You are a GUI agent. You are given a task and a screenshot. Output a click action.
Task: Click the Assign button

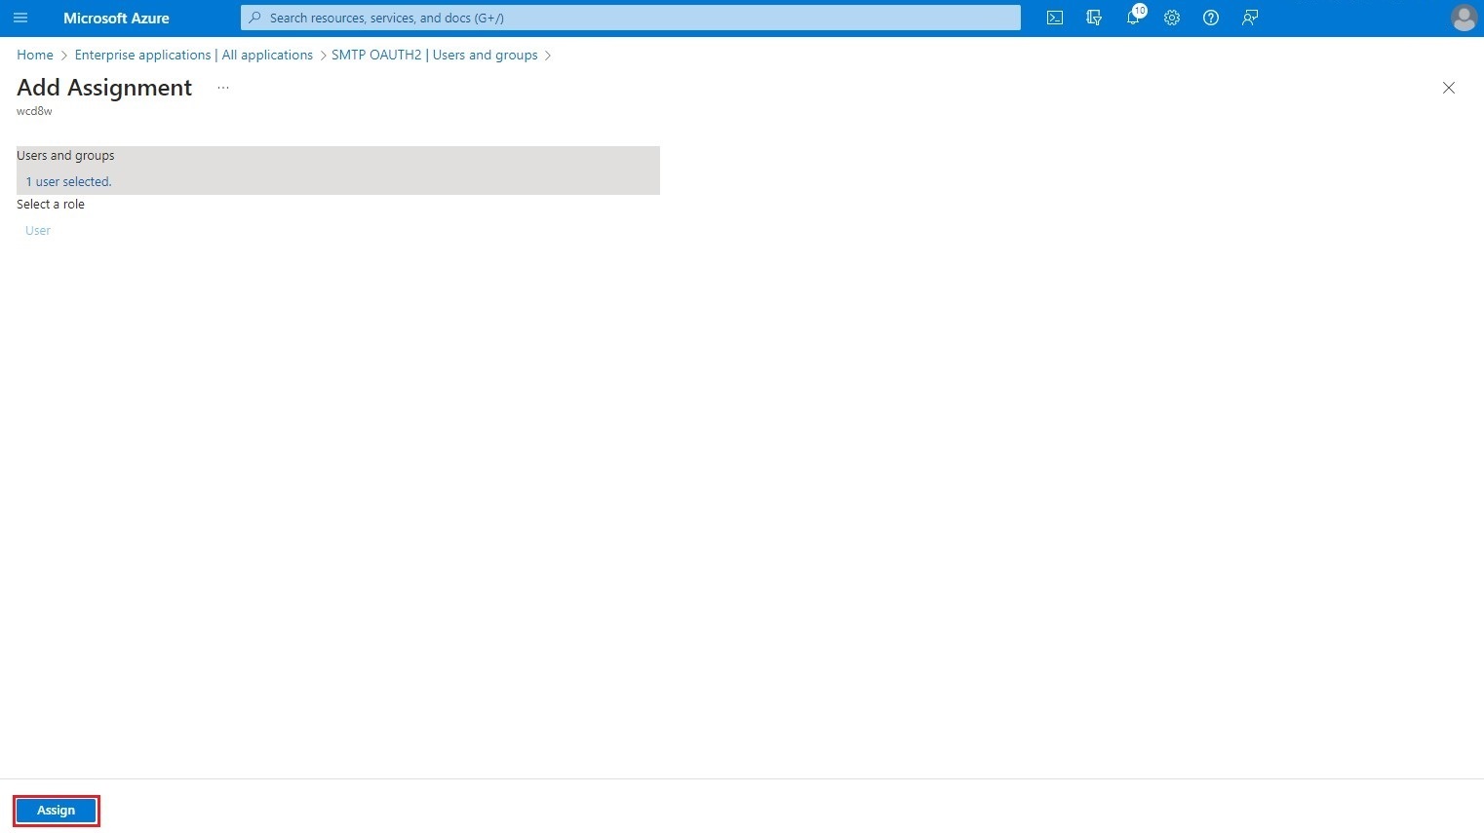point(56,810)
